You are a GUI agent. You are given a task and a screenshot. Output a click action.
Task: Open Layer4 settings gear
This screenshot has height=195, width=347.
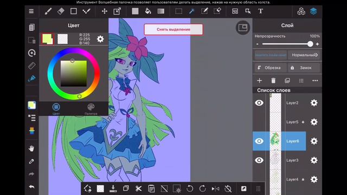[x=314, y=179]
